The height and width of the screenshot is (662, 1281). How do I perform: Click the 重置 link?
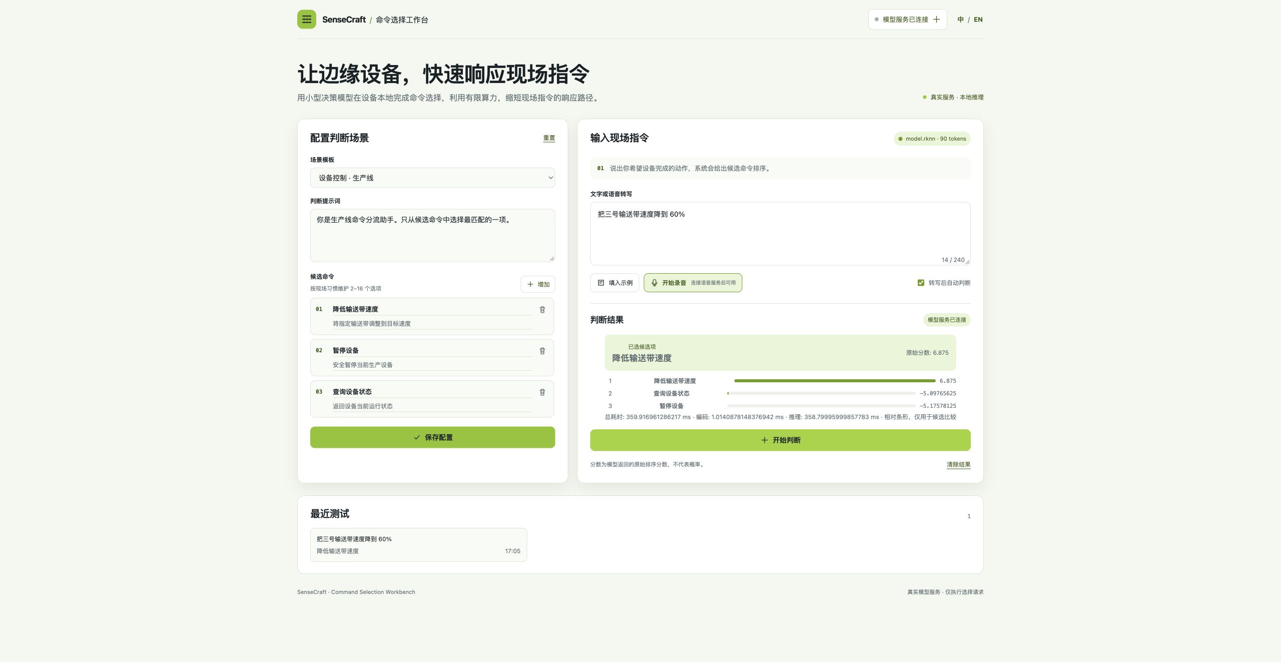549,138
